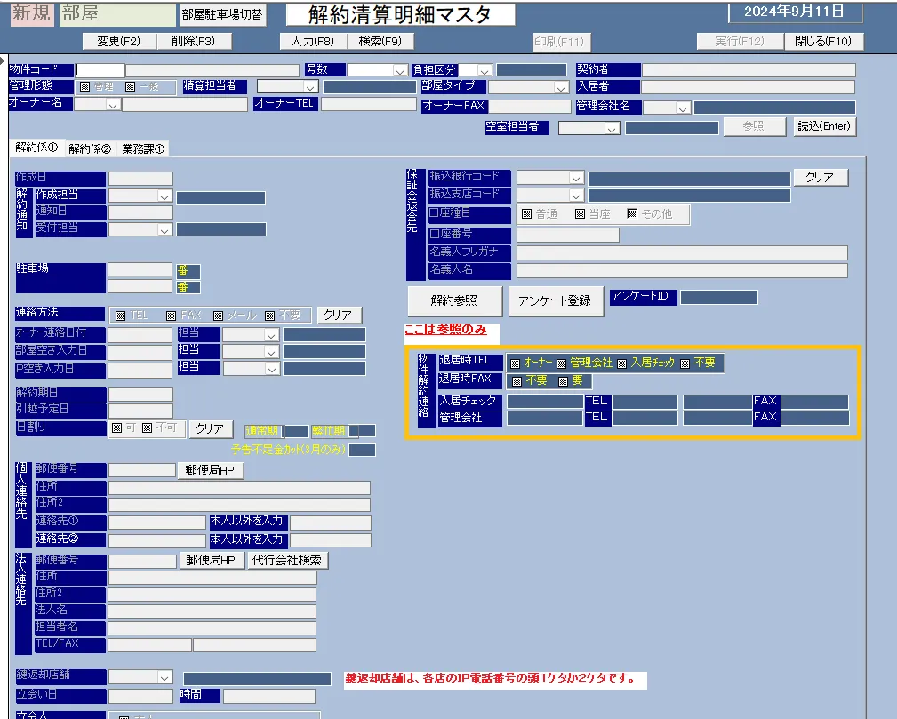The width and height of the screenshot is (897, 719).
Task: Open the 部屋タイプ dropdown list
Action: point(561,87)
